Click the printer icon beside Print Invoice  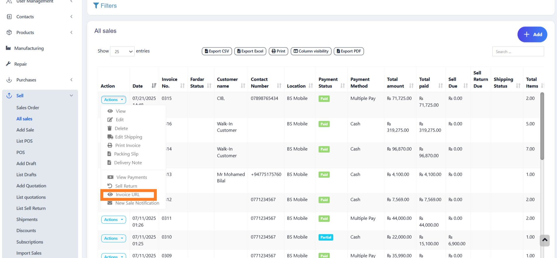coord(110,145)
